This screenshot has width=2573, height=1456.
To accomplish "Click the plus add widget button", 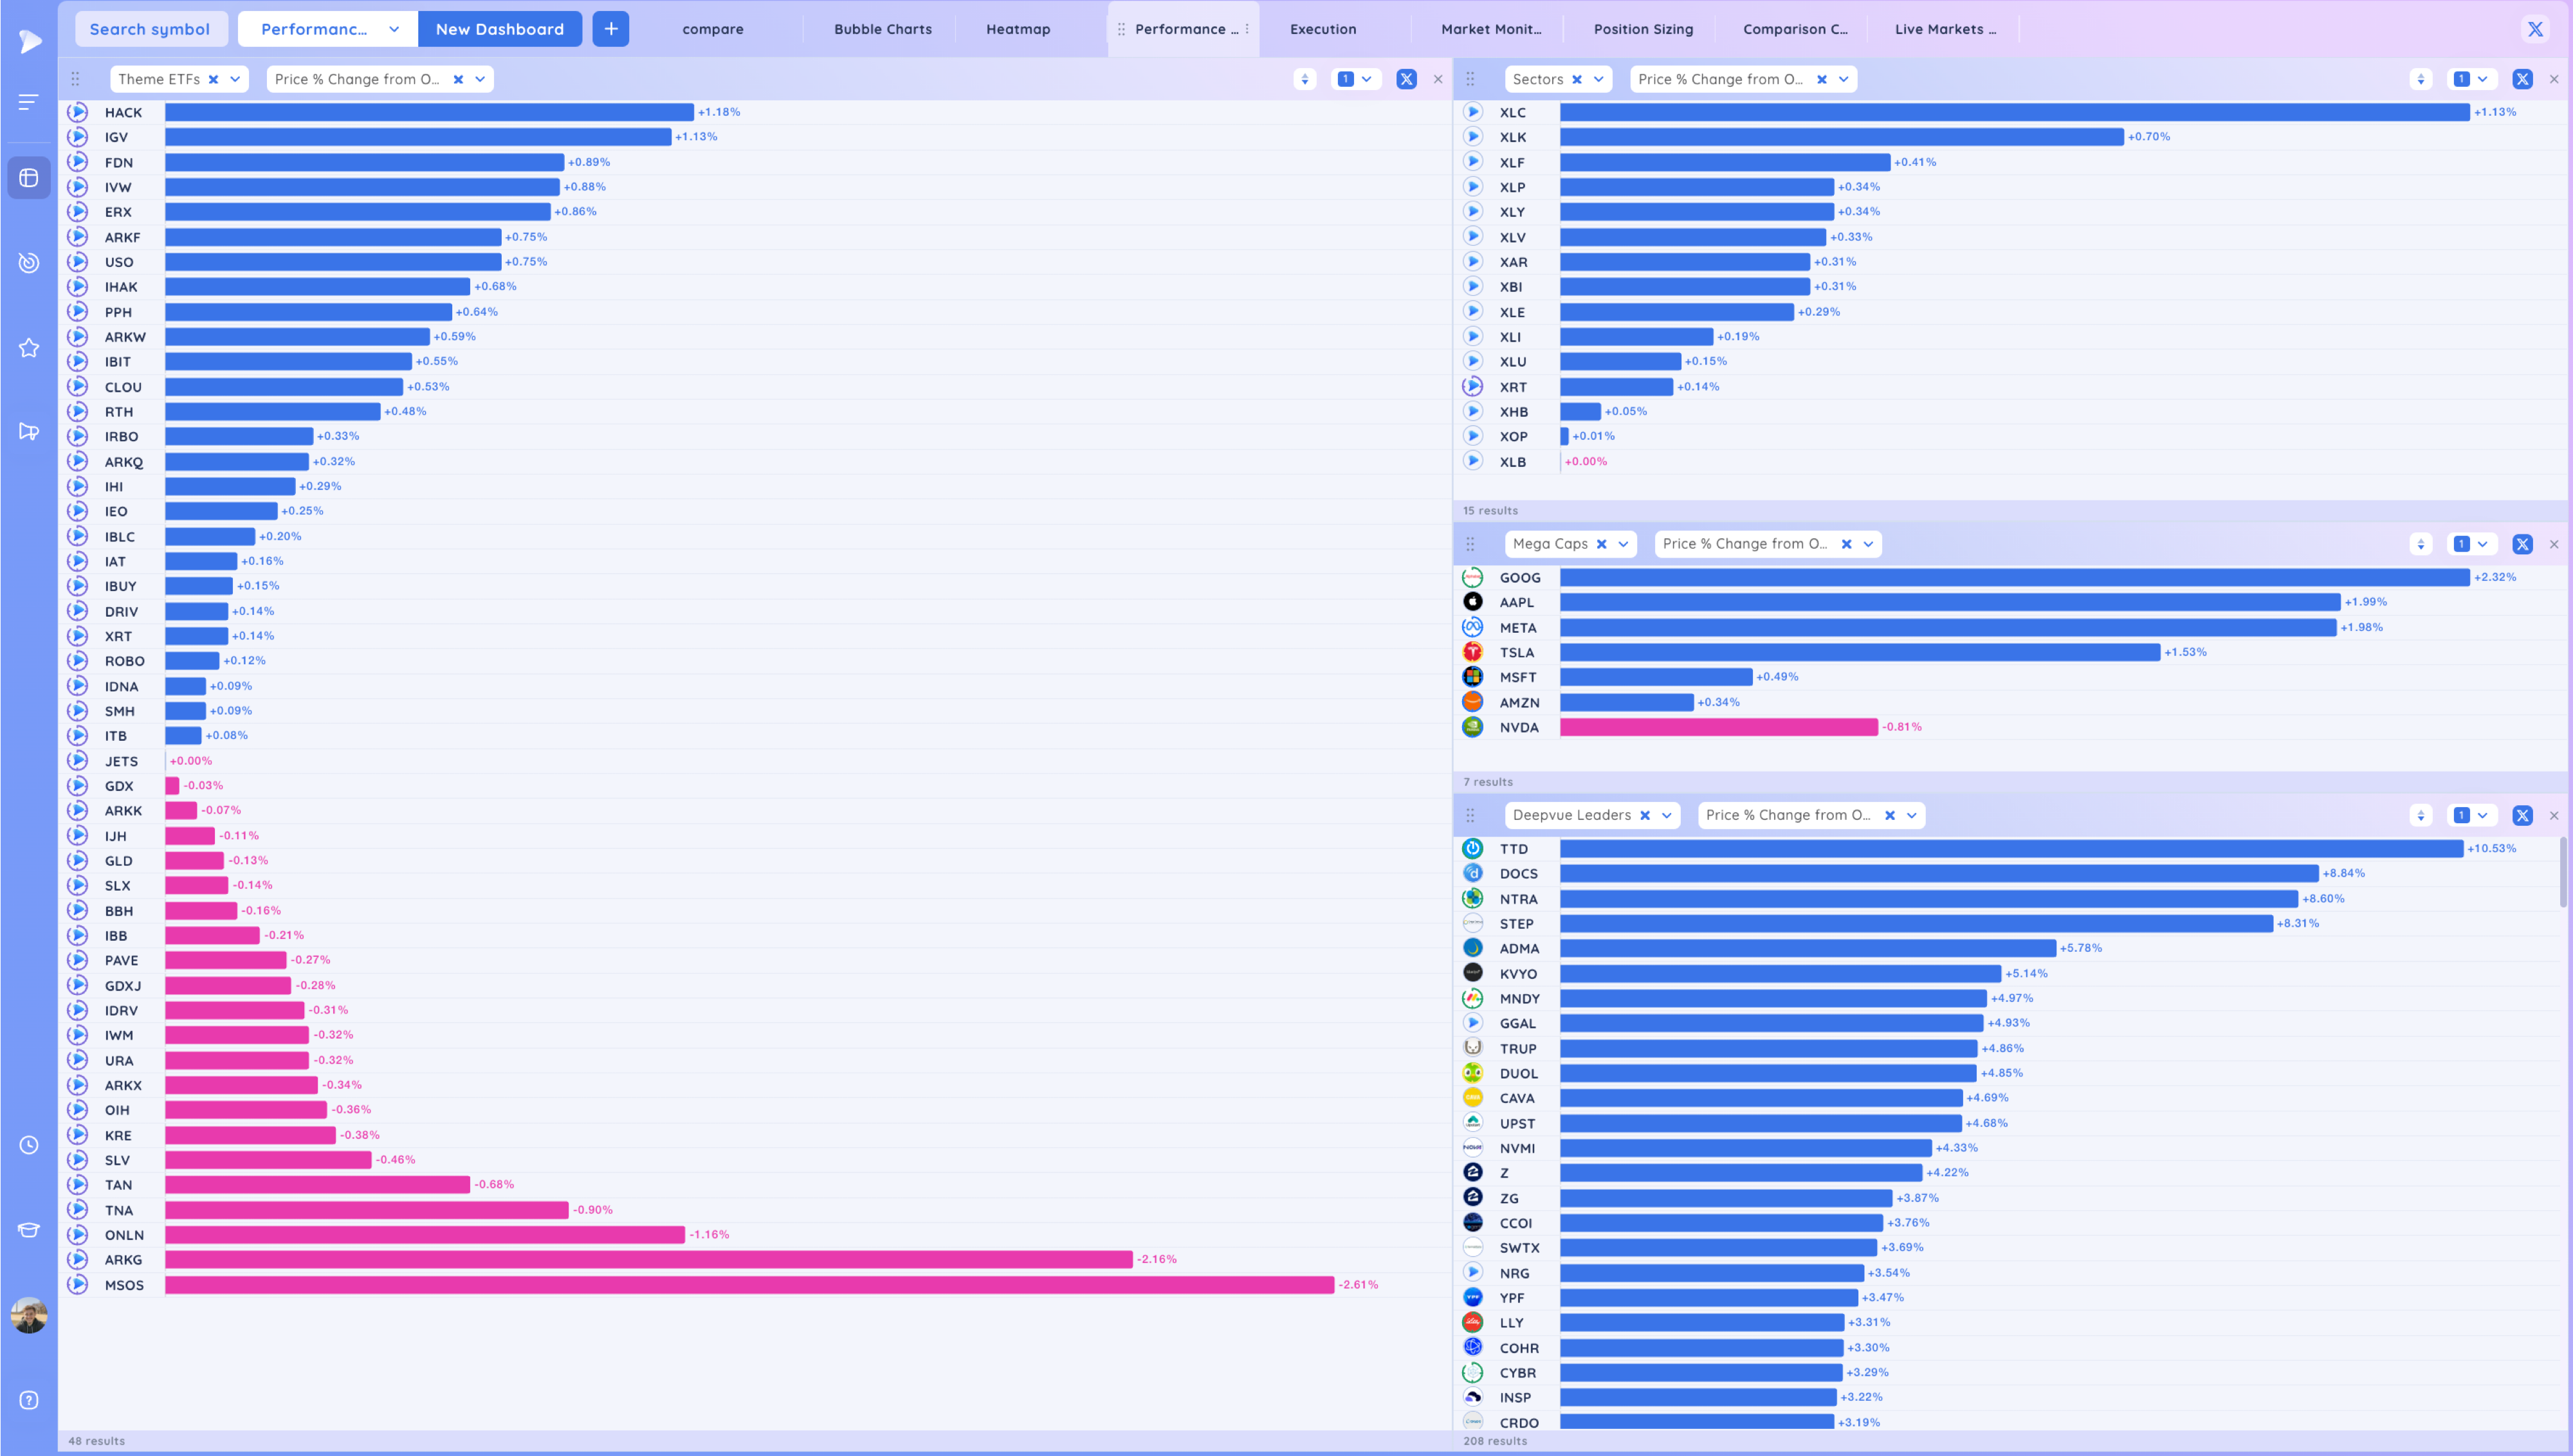I will tap(611, 29).
